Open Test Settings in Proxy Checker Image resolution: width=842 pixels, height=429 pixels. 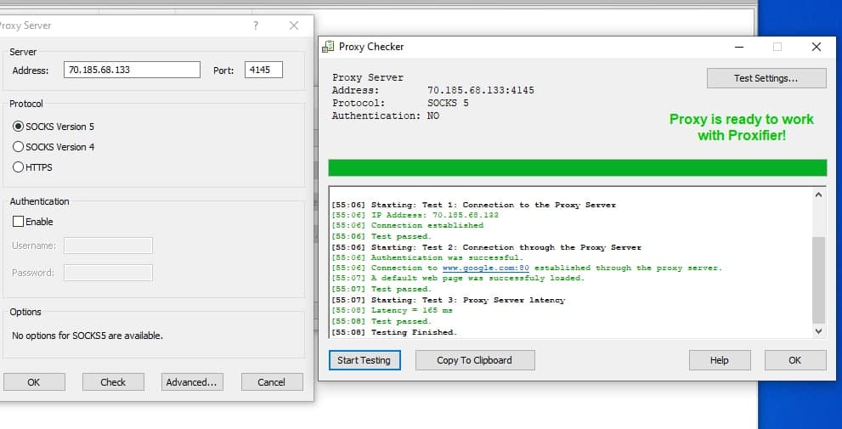tap(766, 78)
